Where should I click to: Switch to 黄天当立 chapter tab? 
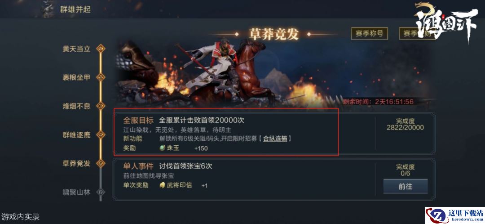[x=76, y=49]
